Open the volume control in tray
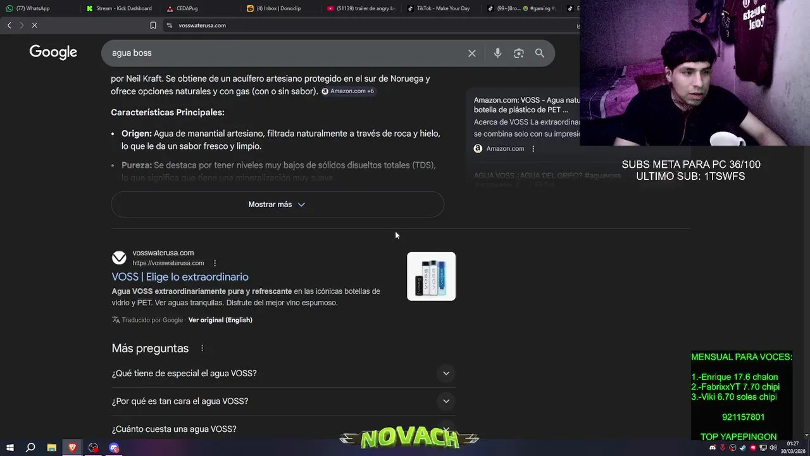 pyautogui.click(x=773, y=448)
